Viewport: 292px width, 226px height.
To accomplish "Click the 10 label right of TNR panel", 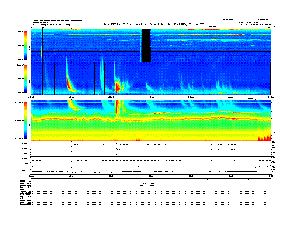I will (x=274, y=132).
